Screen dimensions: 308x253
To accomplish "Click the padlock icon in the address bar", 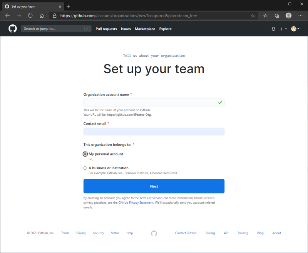I will [x=54, y=15].
